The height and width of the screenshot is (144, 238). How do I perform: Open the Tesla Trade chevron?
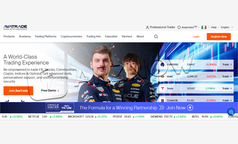[231, 89]
